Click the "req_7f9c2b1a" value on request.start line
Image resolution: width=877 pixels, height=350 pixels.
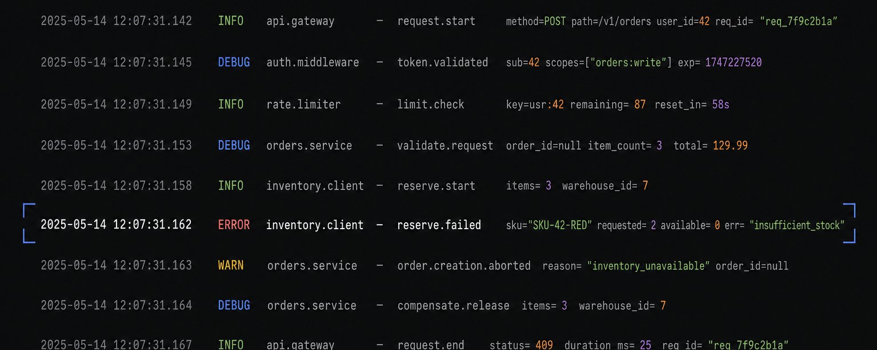click(799, 22)
